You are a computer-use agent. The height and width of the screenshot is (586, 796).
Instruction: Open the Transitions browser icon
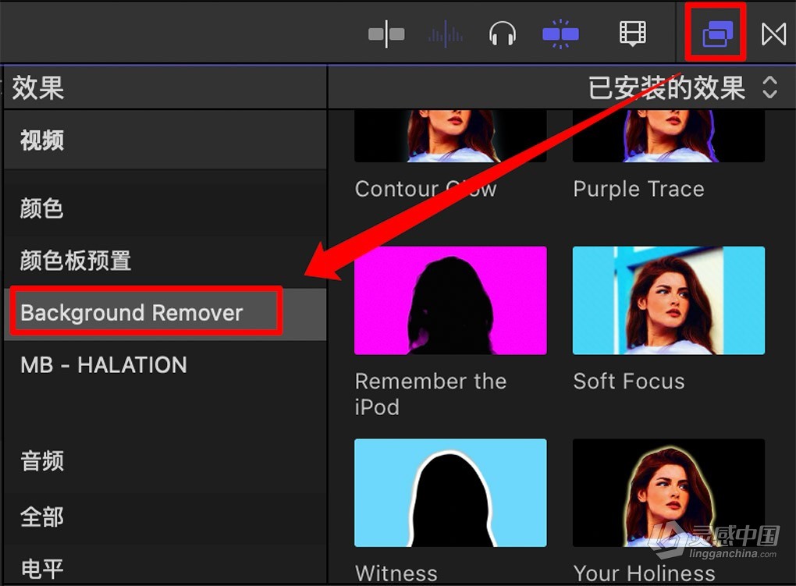tap(773, 34)
